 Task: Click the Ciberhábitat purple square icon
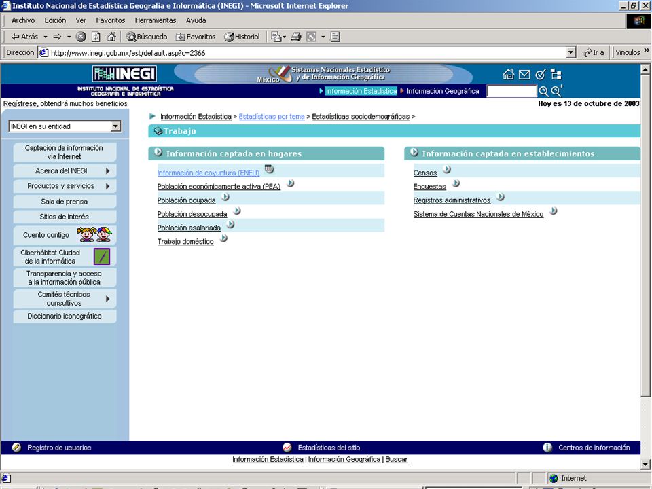pyautogui.click(x=102, y=257)
